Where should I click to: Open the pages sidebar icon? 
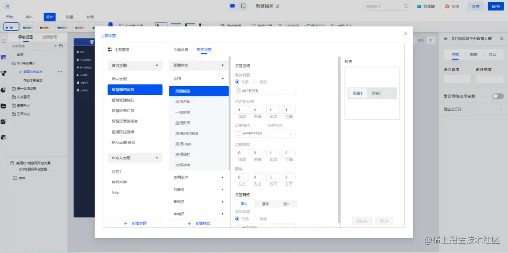[x=4, y=57]
